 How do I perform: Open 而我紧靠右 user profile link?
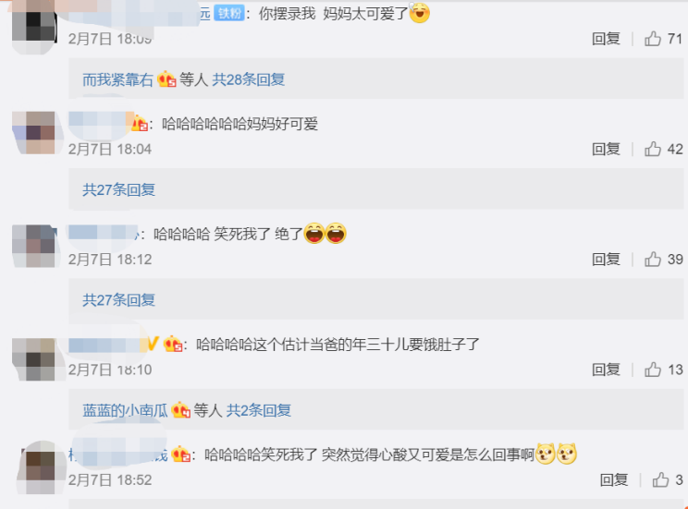(x=117, y=79)
